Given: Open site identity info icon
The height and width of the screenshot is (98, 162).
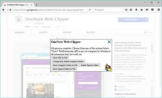Looking at the screenshot, I should pos(8,10).
